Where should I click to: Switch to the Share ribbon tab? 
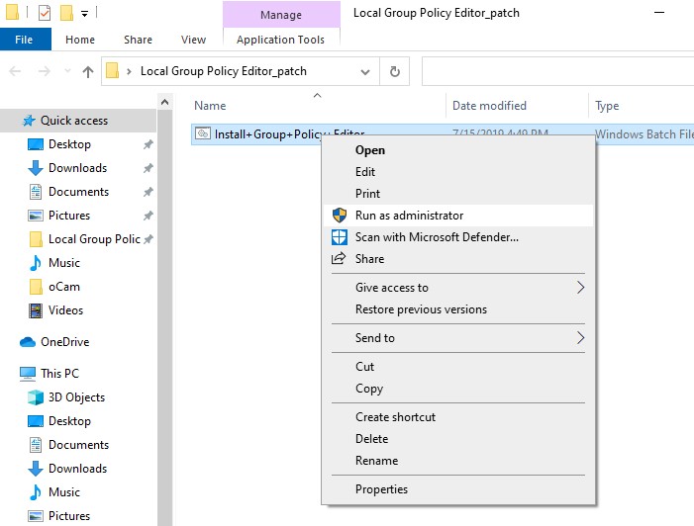pos(138,40)
